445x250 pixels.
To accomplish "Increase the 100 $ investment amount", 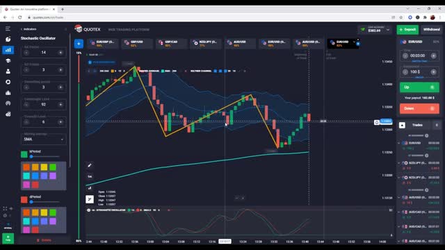I will [433, 72].
